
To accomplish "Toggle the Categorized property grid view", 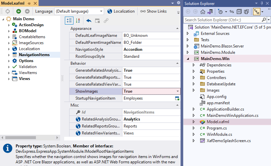I will [x=69, y=21].
